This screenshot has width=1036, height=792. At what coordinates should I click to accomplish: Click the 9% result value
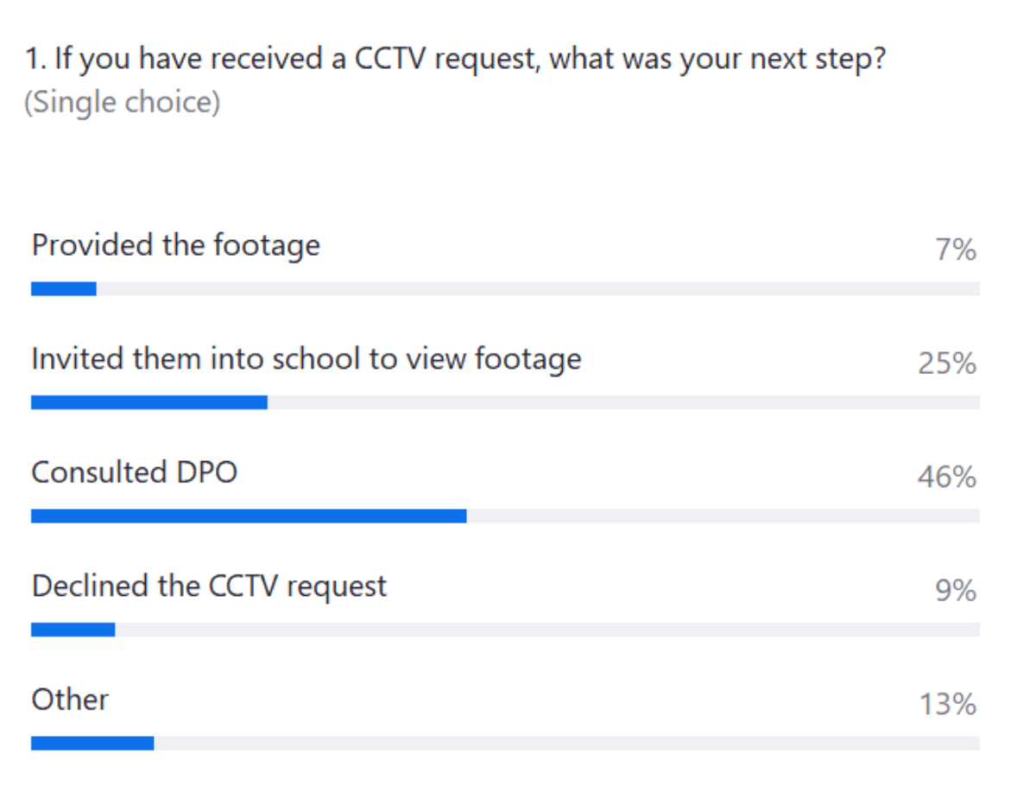pyautogui.click(x=956, y=591)
